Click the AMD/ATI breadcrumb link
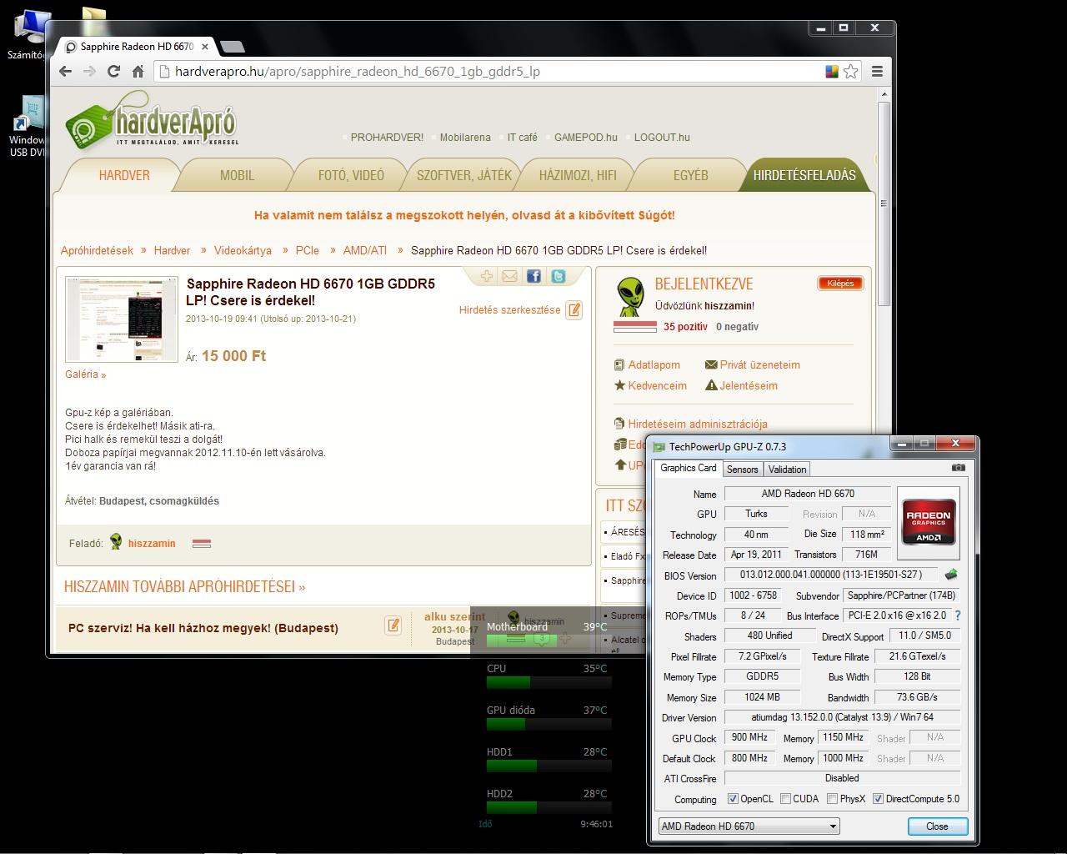1067x854 pixels. pyautogui.click(x=365, y=250)
